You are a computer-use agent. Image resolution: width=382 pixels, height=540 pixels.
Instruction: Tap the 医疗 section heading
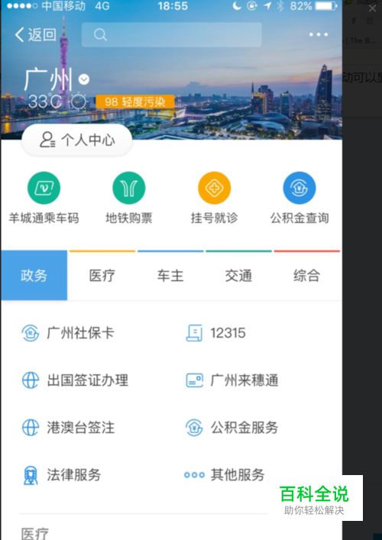pyautogui.click(x=35, y=533)
